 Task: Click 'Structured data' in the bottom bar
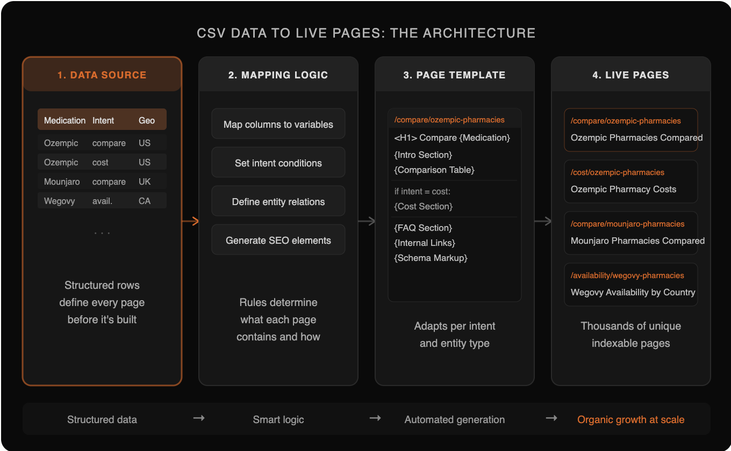[x=102, y=420]
